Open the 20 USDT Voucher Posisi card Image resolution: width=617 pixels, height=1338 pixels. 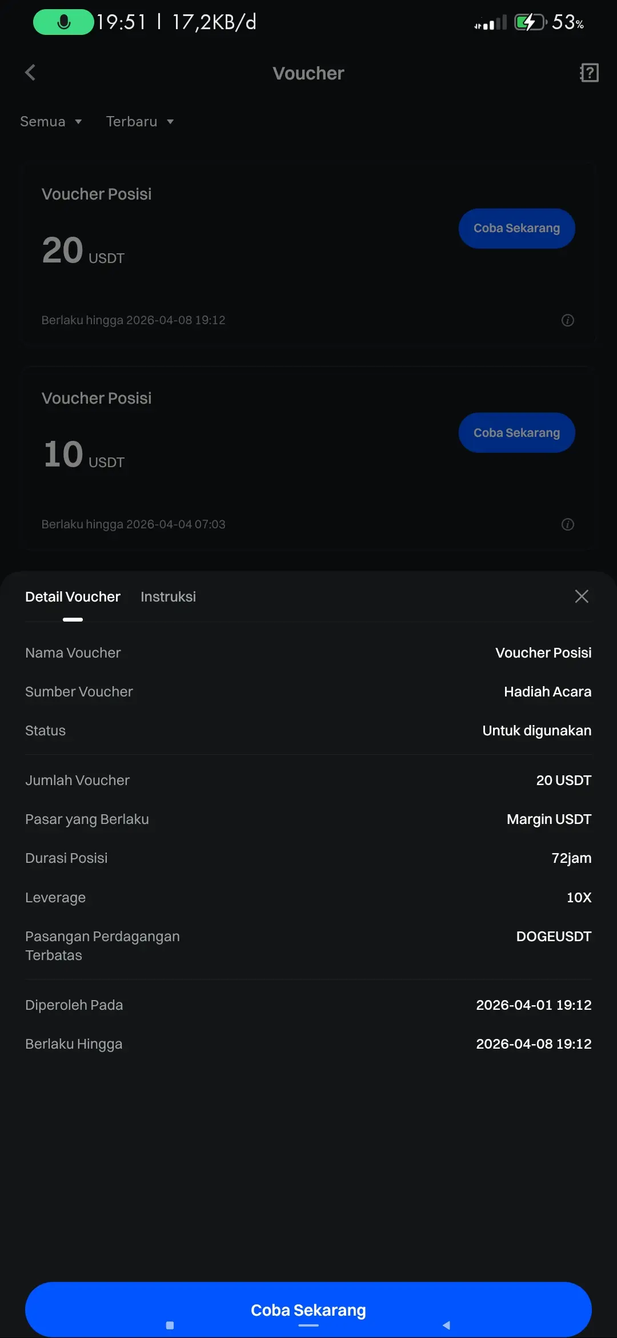308,254
